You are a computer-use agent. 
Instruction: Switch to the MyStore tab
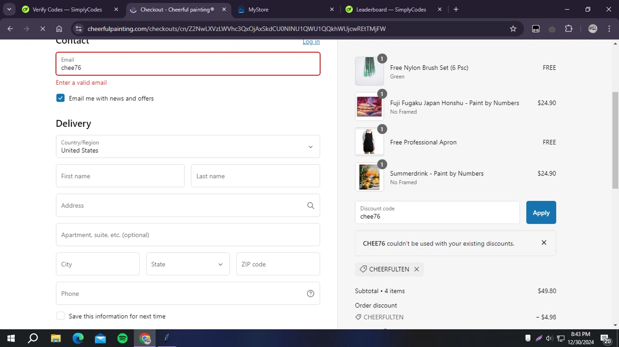(x=285, y=9)
